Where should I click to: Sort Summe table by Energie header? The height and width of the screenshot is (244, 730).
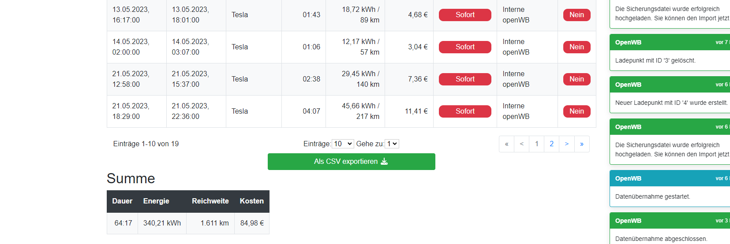(156, 201)
